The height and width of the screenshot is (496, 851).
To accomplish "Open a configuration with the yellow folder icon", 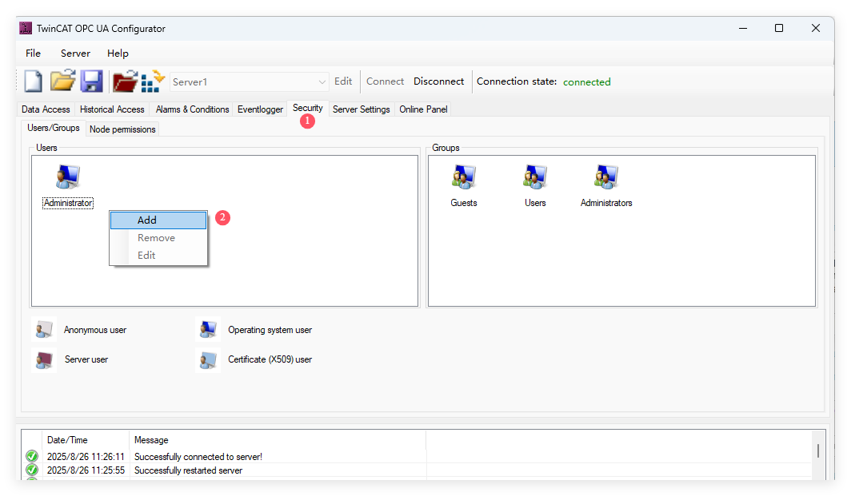I will click(62, 81).
